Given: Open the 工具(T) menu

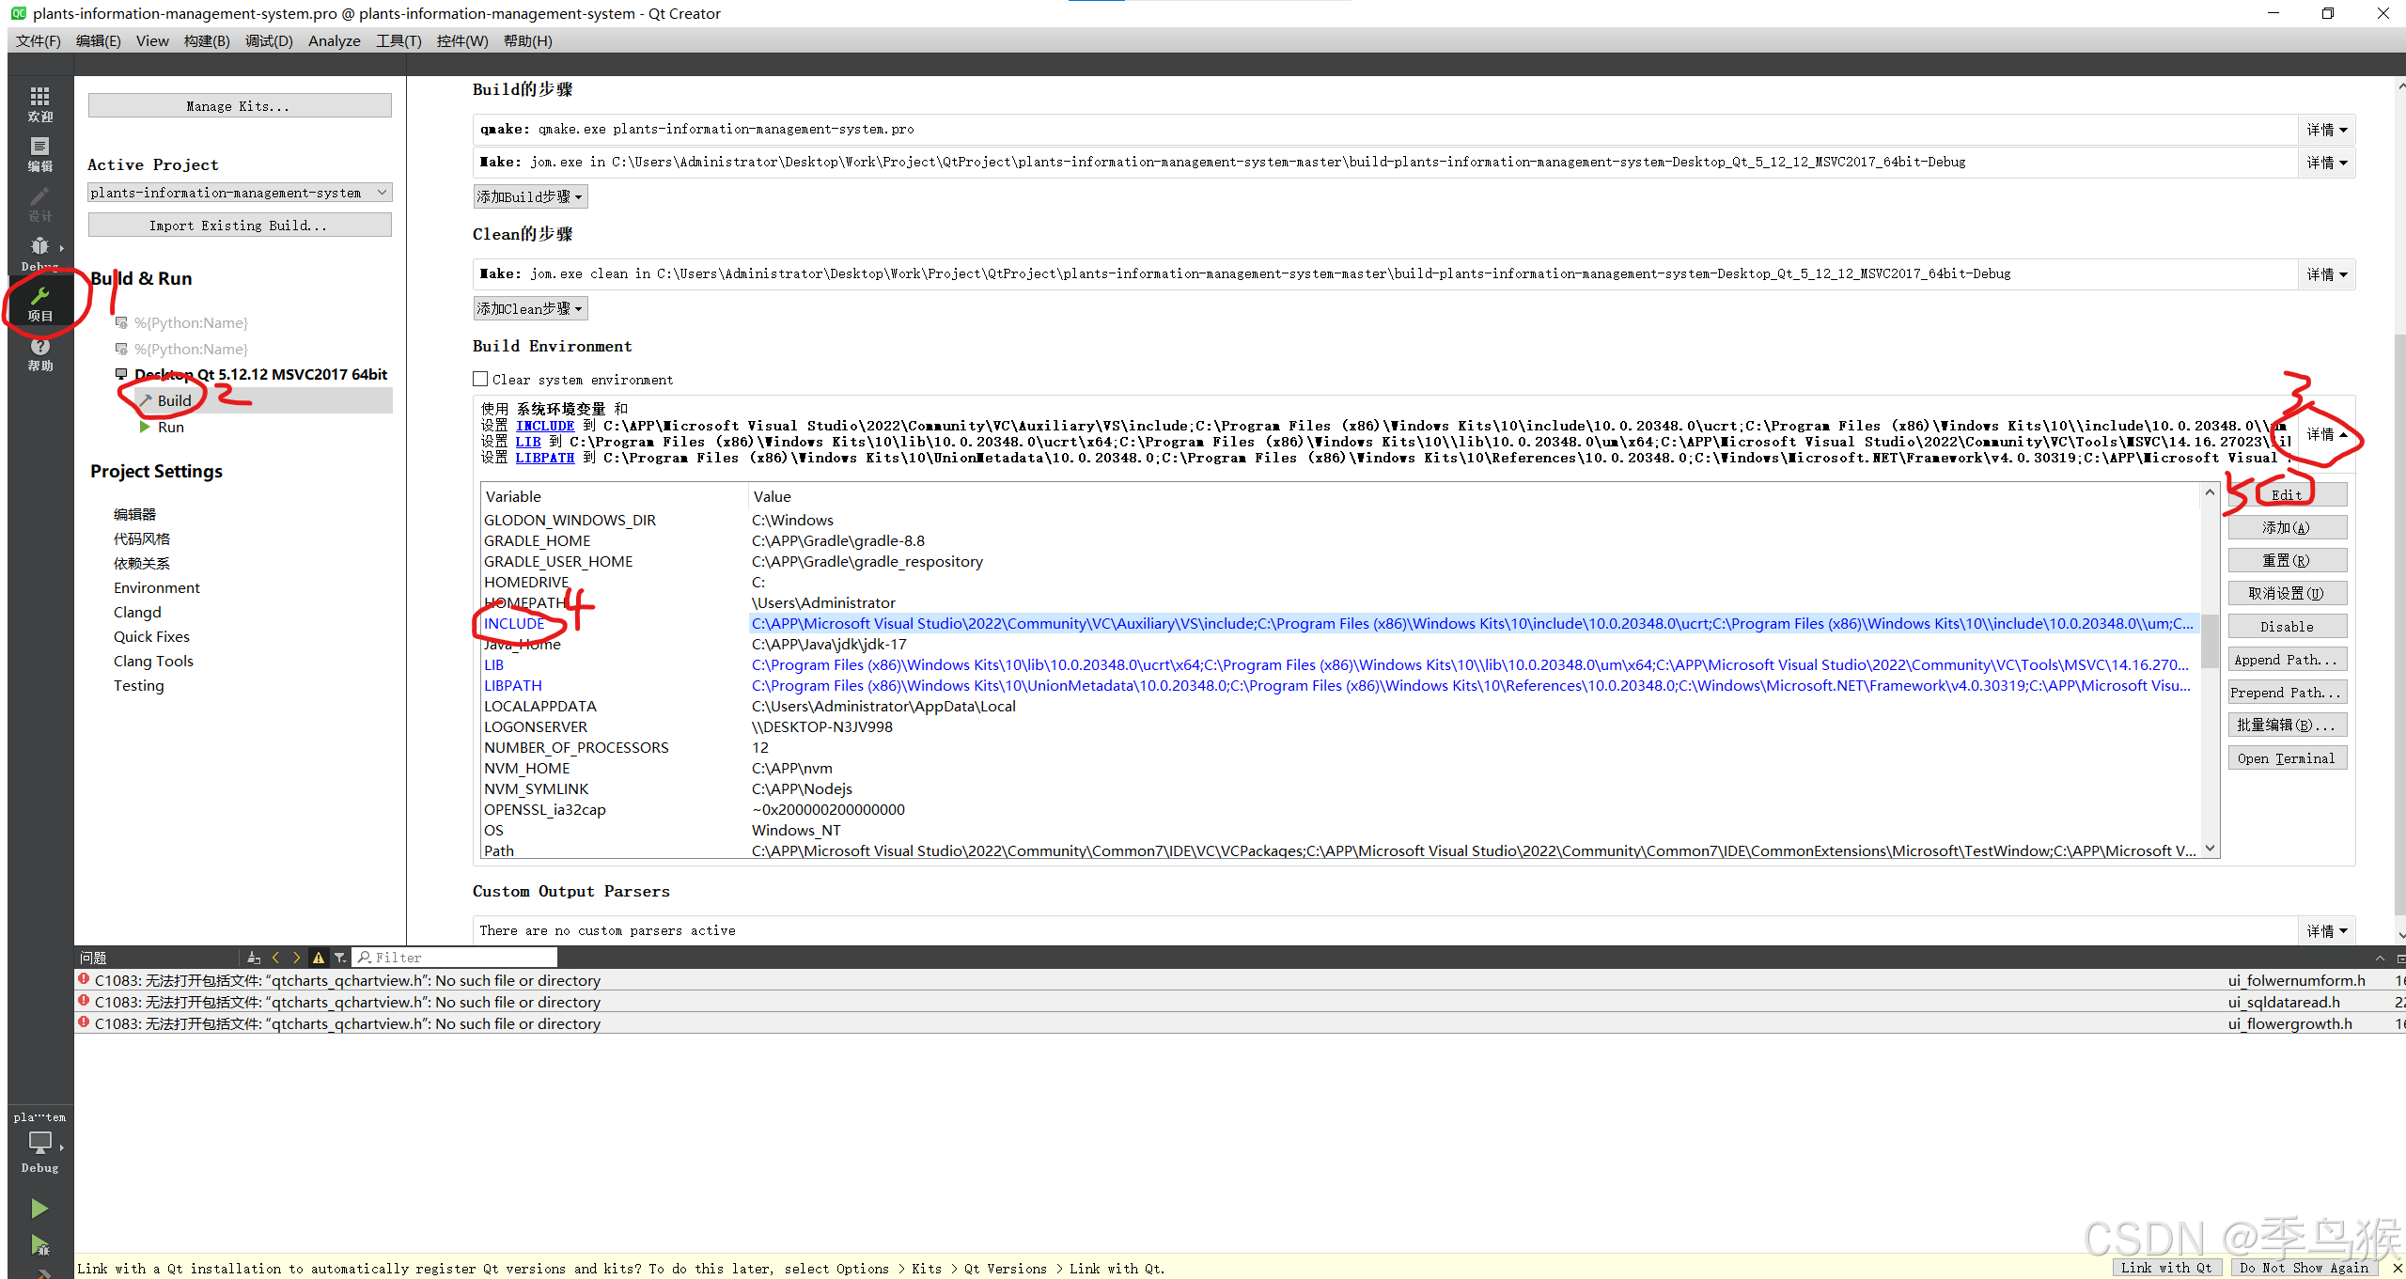Looking at the screenshot, I should 398,40.
